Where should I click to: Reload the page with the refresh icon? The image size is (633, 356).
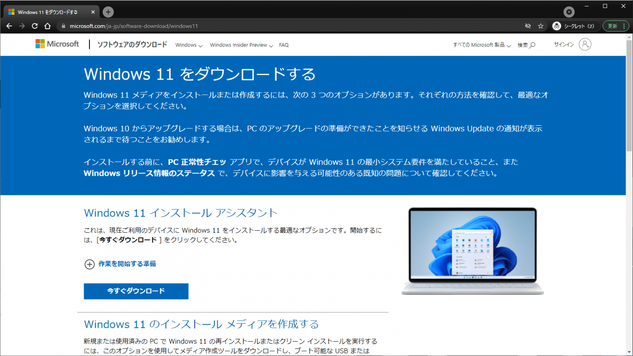[35, 26]
